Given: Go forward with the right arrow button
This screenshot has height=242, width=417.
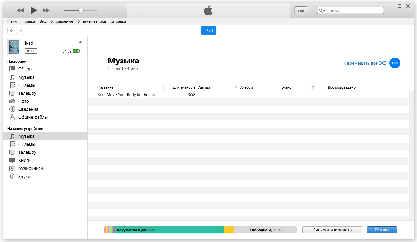Looking at the screenshot, I should [20, 31].
